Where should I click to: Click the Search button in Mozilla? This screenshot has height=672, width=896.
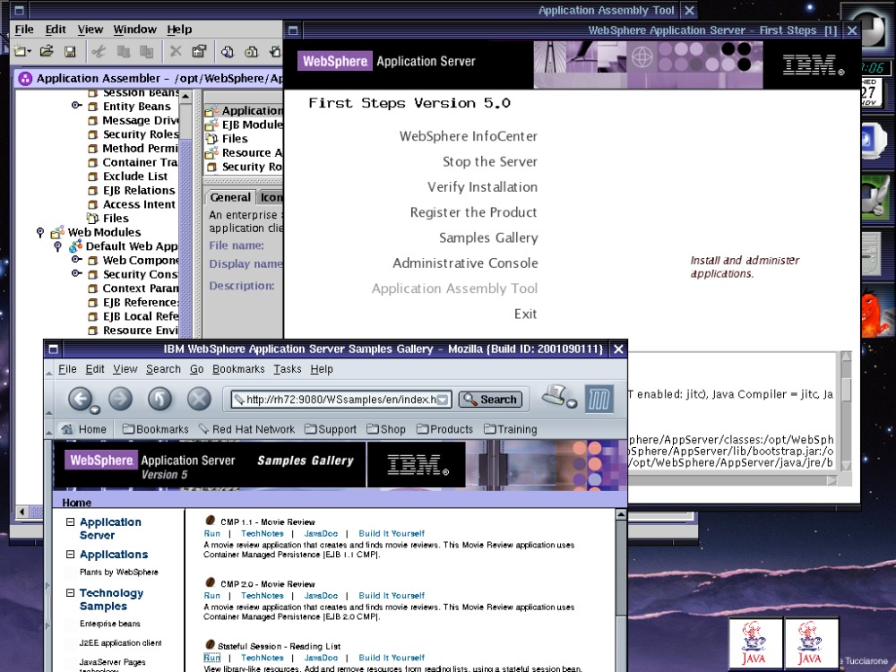click(490, 400)
